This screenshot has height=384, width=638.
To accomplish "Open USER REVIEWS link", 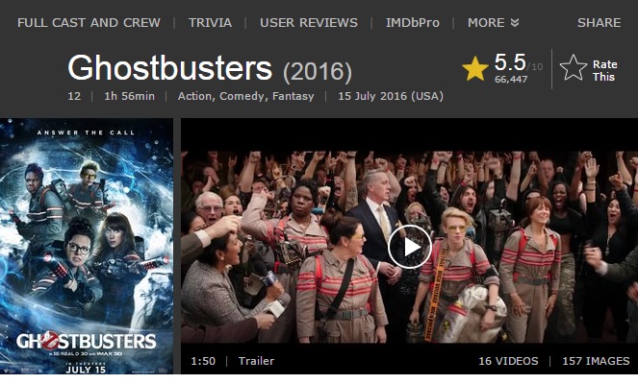I will (309, 23).
